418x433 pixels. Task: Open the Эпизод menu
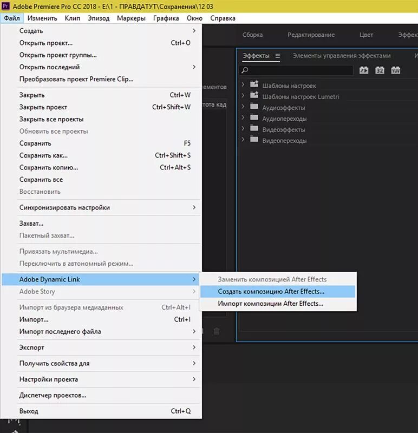[99, 18]
